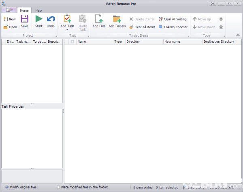Click the move-to-top arrow icon
Image resolution: width=243 pixels, height=192 pixels.
coord(221,19)
